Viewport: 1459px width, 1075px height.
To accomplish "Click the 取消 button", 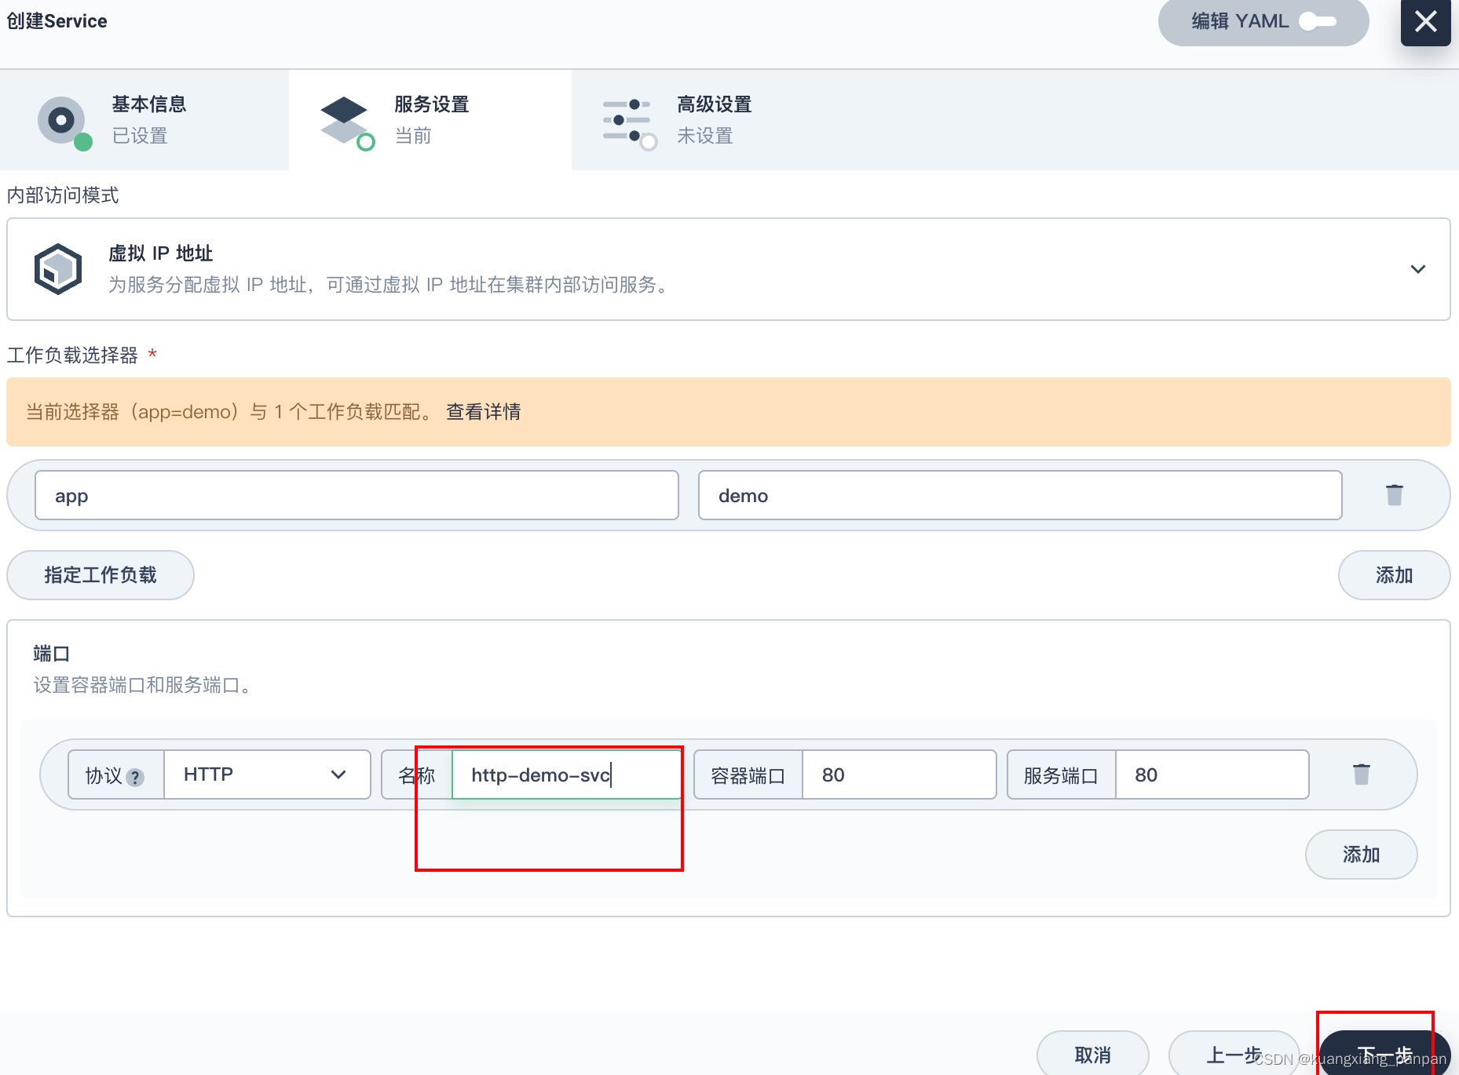I will point(1092,1055).
